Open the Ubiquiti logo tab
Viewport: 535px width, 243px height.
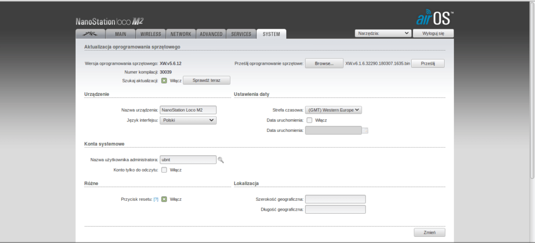90,34
